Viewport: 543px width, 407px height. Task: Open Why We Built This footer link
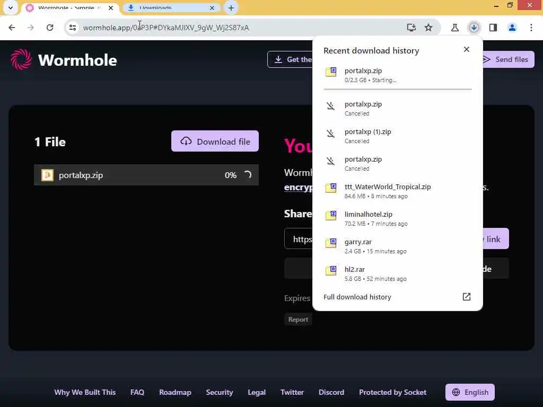tap(85, 392)
